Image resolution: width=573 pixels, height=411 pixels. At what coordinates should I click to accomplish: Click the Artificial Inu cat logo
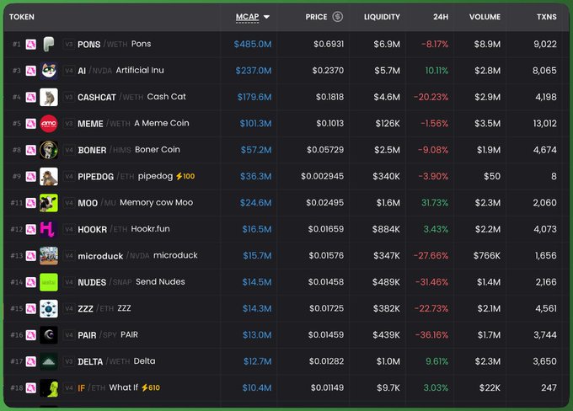[x=49, y=71]
